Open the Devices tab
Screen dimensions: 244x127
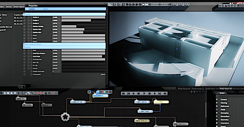pyautogui.click(x=9, y=7)
